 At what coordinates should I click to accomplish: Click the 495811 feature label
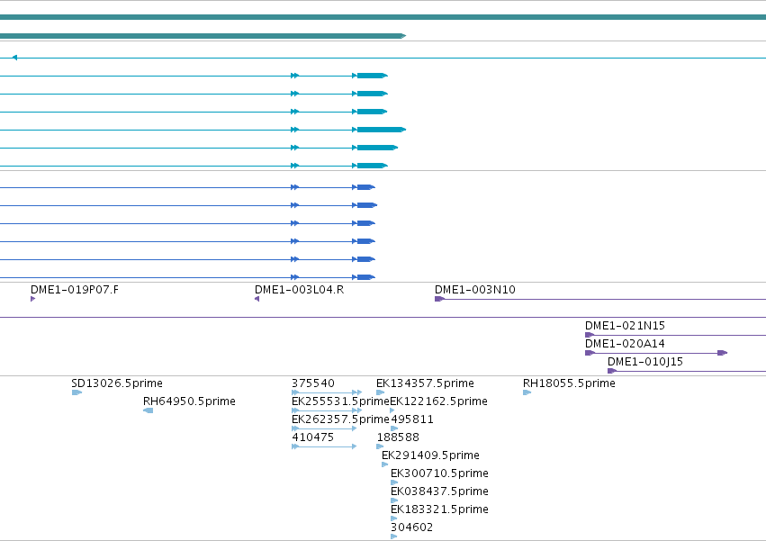[x=412, y=419]
